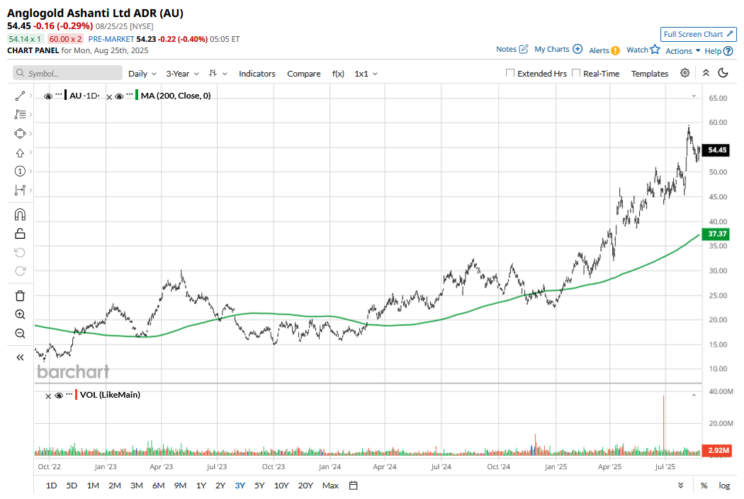744x499 pixels.
Task: Remove the VOL (LikeMain) study
Action: pyautogui.click(x=48, y=396)
